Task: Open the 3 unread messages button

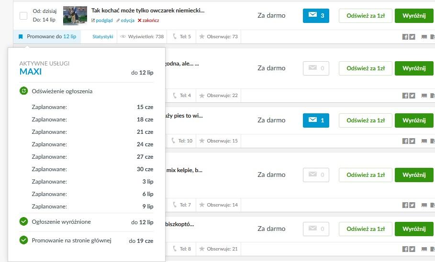Action: [316, 15]
